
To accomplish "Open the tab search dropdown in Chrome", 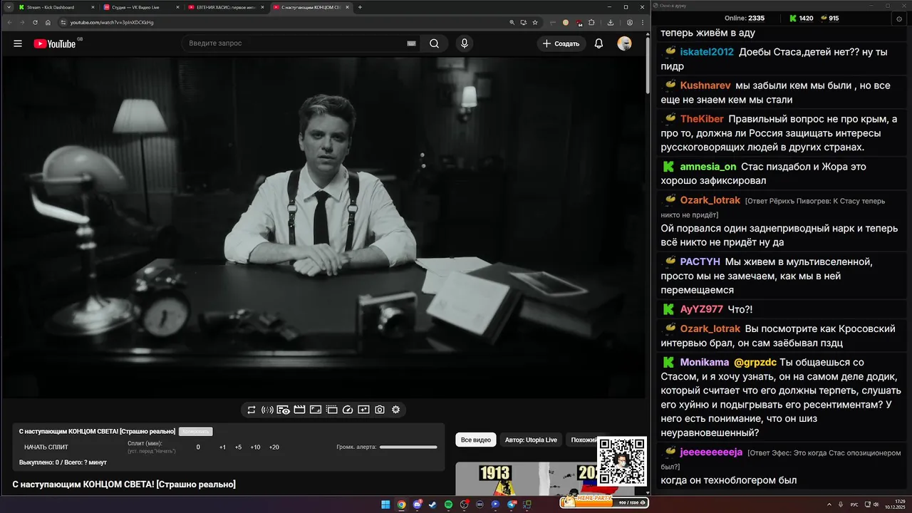I will [9, 7].
